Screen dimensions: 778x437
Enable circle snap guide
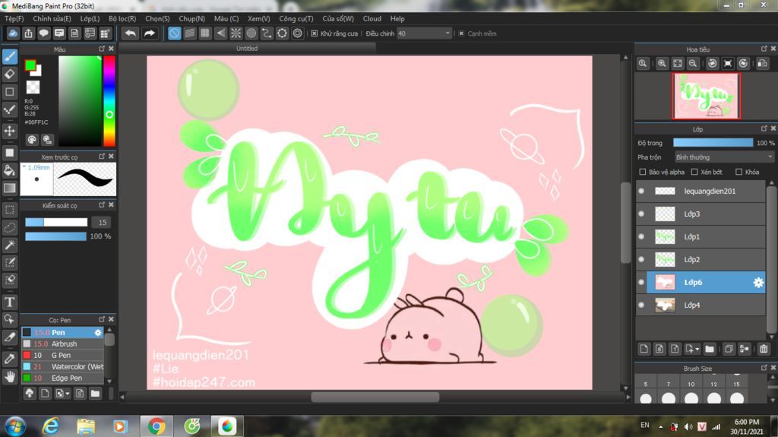click(x=251, y=33)
